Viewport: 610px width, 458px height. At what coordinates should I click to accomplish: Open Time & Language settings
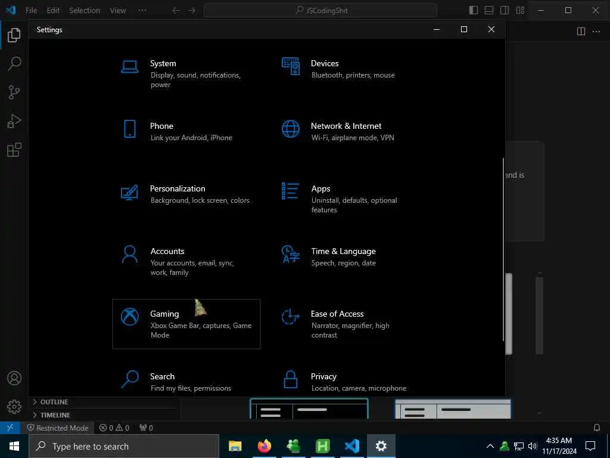tap(347, 261)
